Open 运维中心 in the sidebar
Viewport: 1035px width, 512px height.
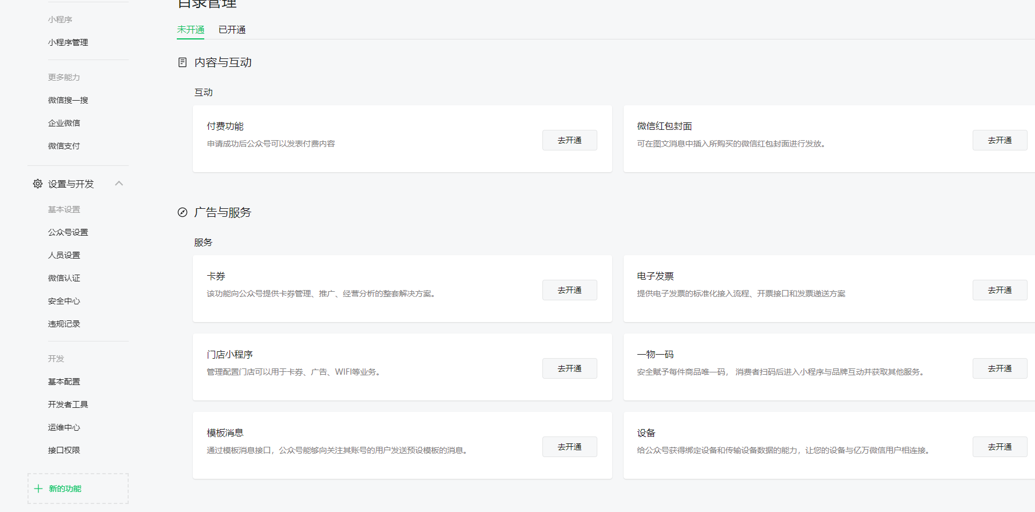tap(64, 427)
